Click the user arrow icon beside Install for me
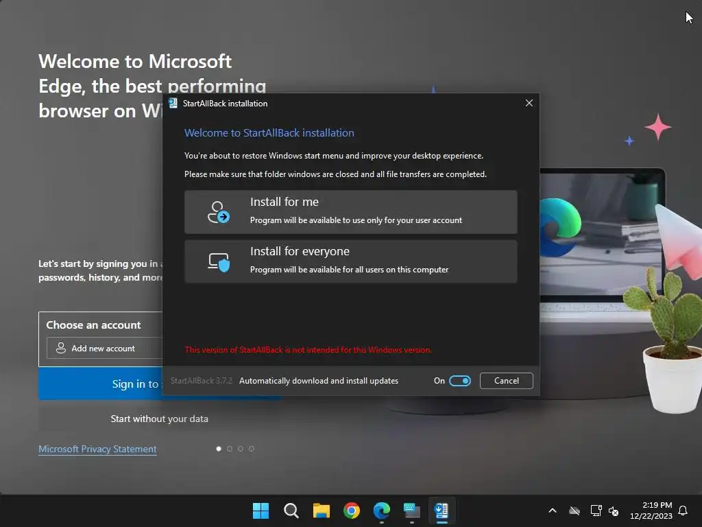This screenshot has width=702, height=527. click(219, 212)
